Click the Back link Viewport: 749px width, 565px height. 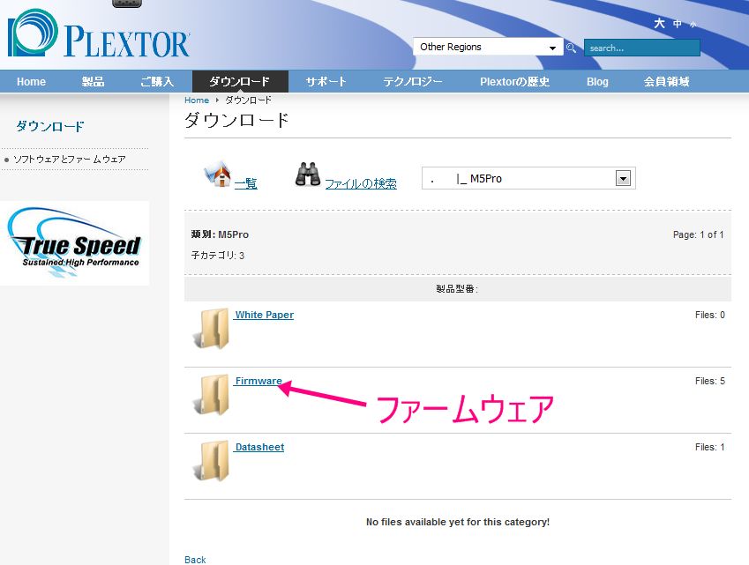coord(195,560)
